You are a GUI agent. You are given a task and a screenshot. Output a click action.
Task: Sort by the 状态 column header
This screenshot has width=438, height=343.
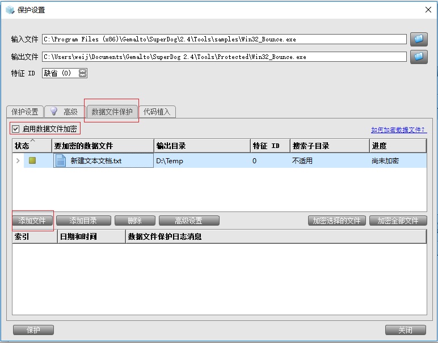pyautogui.click(x=23, y=146)
